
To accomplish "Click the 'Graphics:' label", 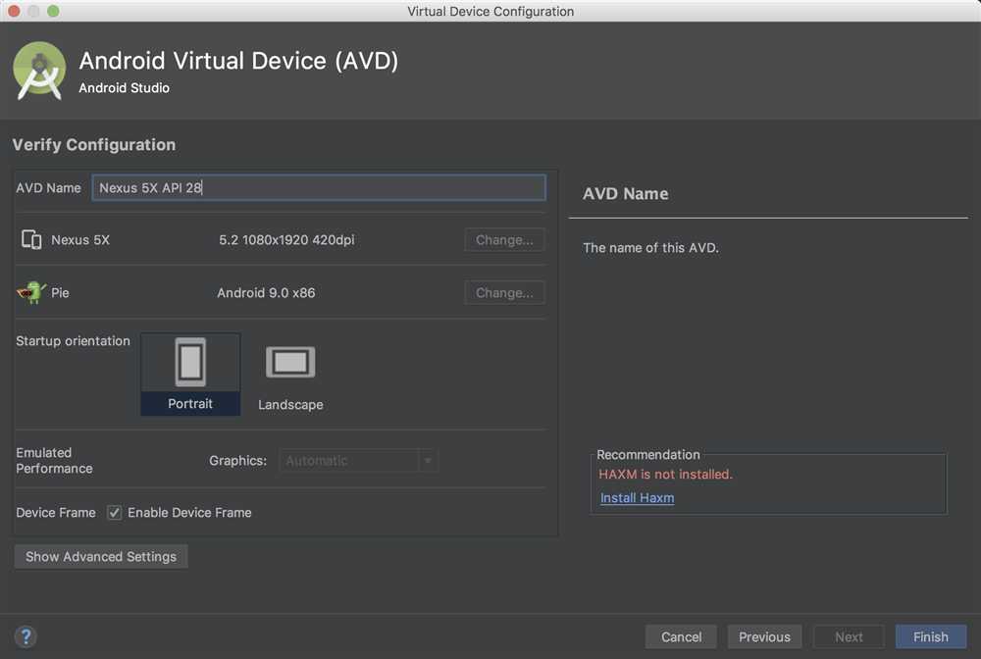I will coord(237,461).
